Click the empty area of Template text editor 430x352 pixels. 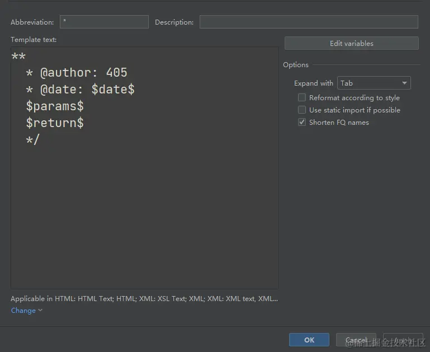click(144, 217)
